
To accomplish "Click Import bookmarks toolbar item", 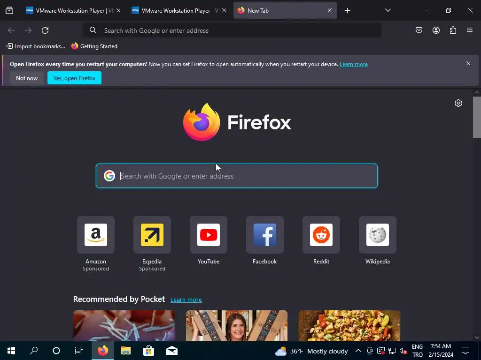I will coord(36,46).
